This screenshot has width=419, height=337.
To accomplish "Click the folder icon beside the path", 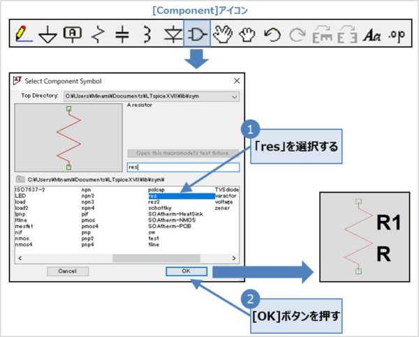I will (x=20, y=179).
